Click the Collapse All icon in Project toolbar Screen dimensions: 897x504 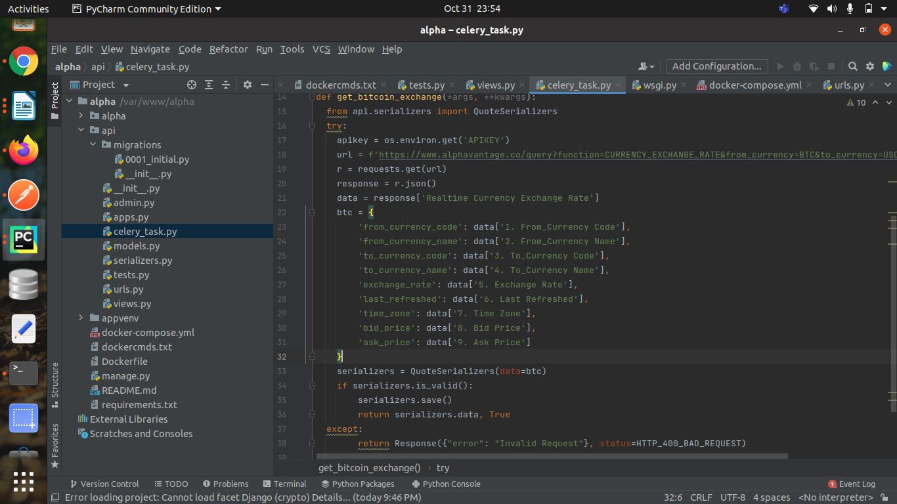[227, 84]
